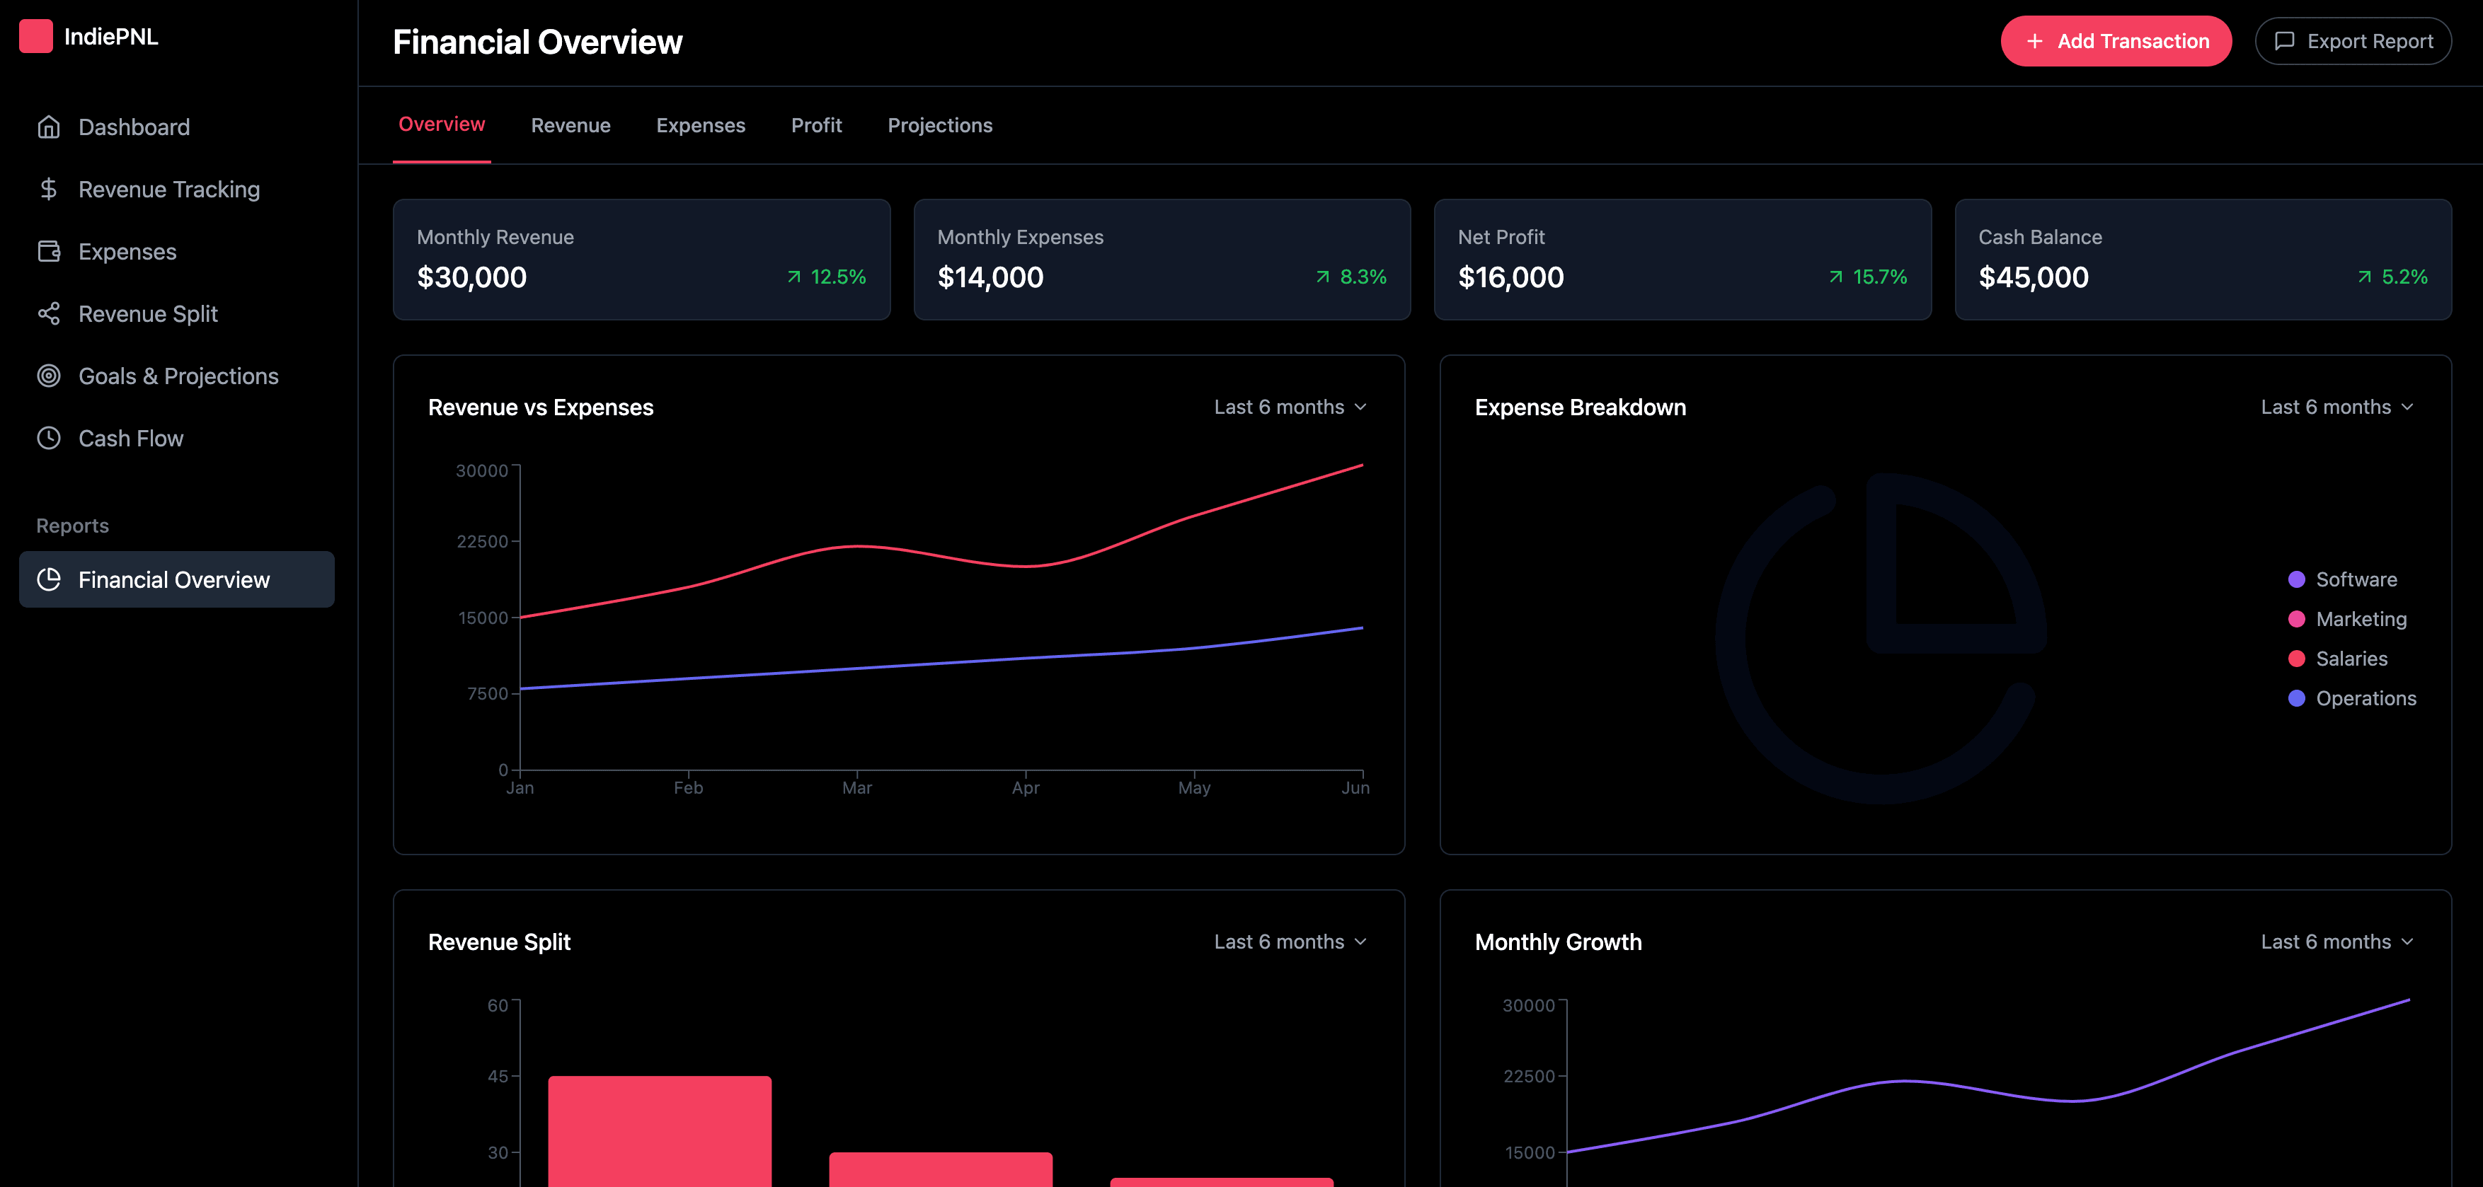Image resolution: width=2483 pixels, height=1187 pixels.
Task: Click the Salaries legend label
Action: click(x=2351, y=658)
